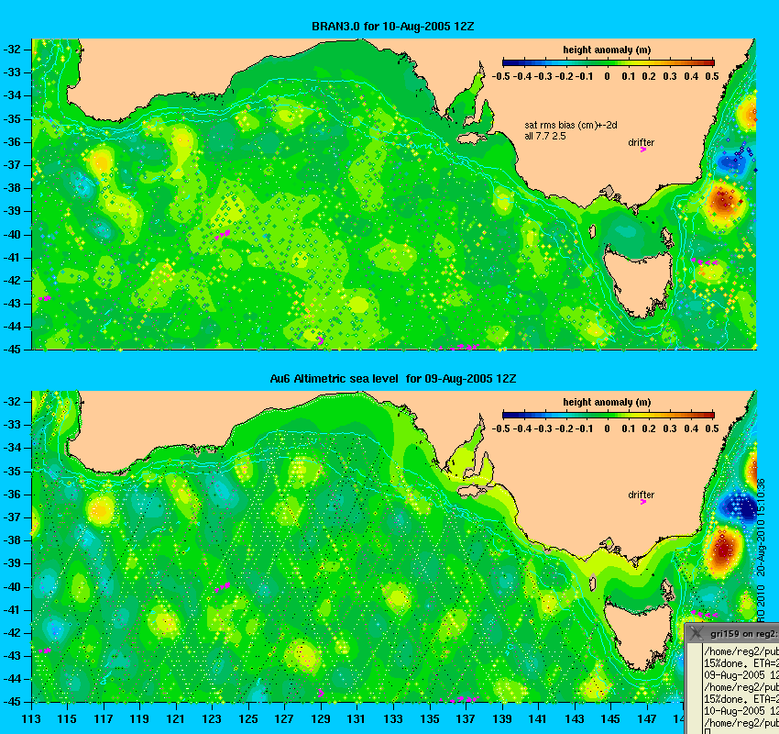Click the magenta drifter track near 123°E in bottom map
The image size is (779, 734).
[223, 587]
